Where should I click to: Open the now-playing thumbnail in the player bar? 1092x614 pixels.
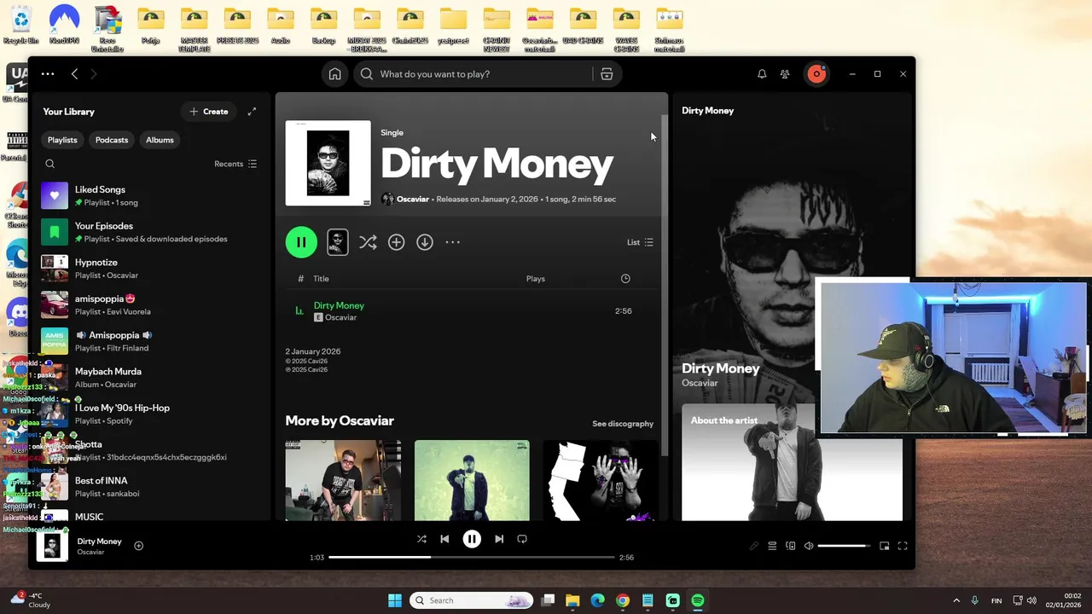tap(52, 546)
